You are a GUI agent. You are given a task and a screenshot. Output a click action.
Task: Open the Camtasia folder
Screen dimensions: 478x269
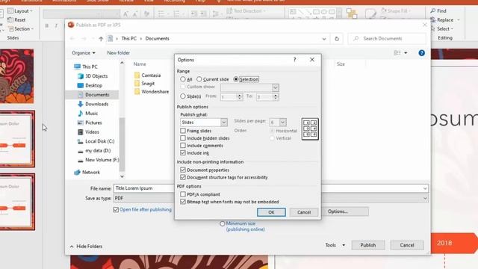[148, 75]
